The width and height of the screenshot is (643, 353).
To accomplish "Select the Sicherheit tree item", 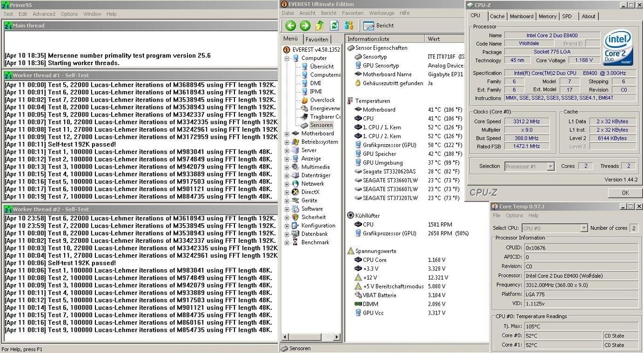I will (313, 217).
